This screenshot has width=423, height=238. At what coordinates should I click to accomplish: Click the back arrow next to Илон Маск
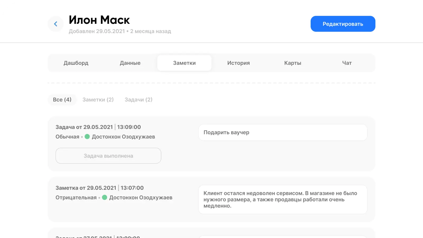(56, 24)
